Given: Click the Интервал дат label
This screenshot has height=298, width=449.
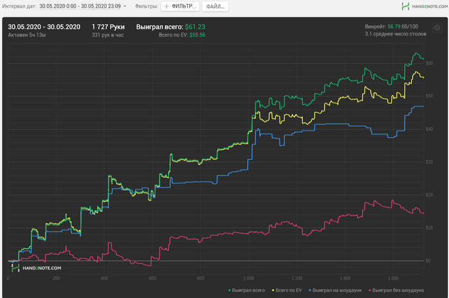Looking at the screenshot, I should click(19, 6).
